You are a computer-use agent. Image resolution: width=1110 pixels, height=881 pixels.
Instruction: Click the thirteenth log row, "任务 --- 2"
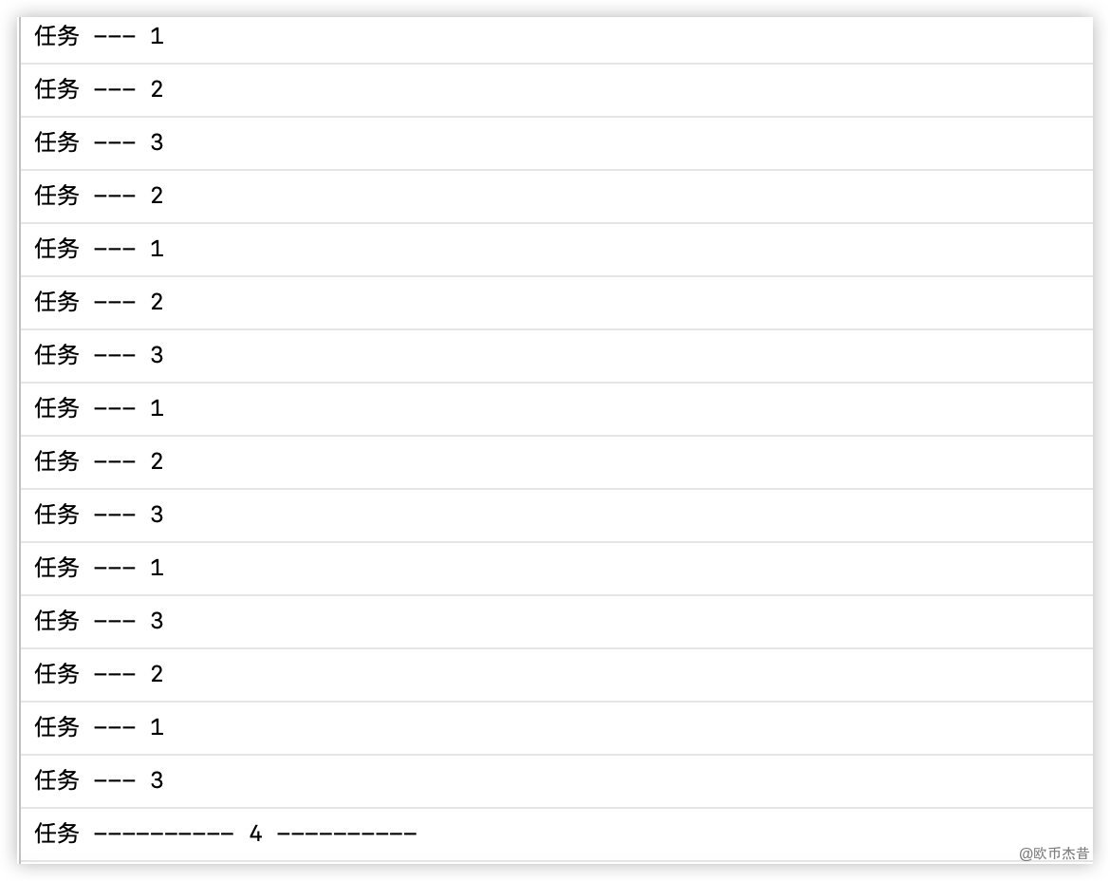pyautogui.click(x=99, y=675)
